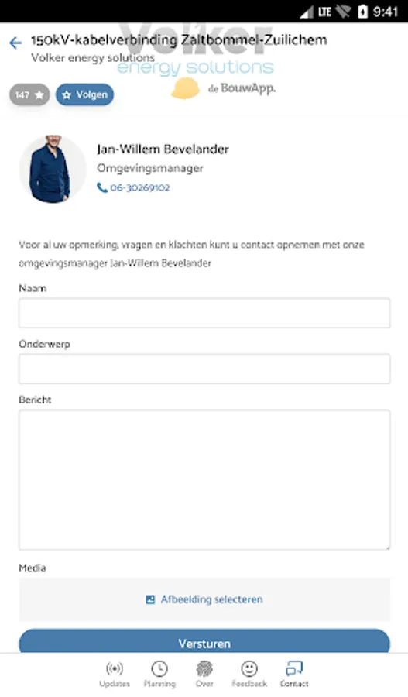Tap the LTE signal indicator
Viewport: 408px width, 697px height.
[x=324, y=12]
